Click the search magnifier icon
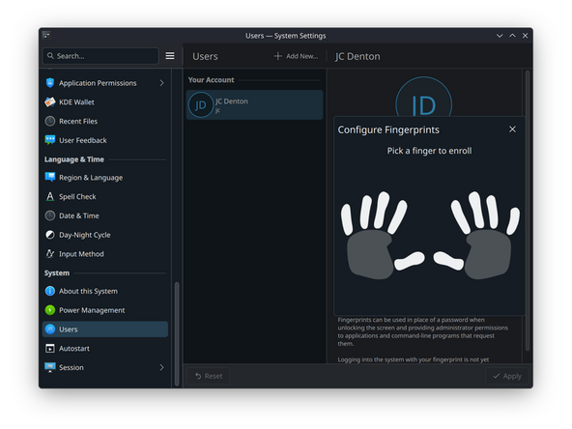Screen dimensions: 572x429 pyautogui.click(x=50, y=56)
